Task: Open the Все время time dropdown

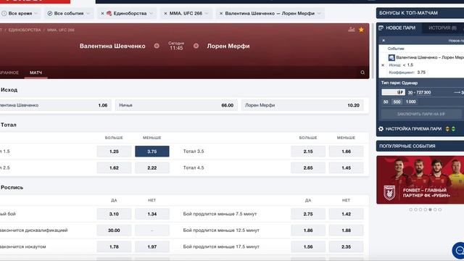Action: coord(20,13)
